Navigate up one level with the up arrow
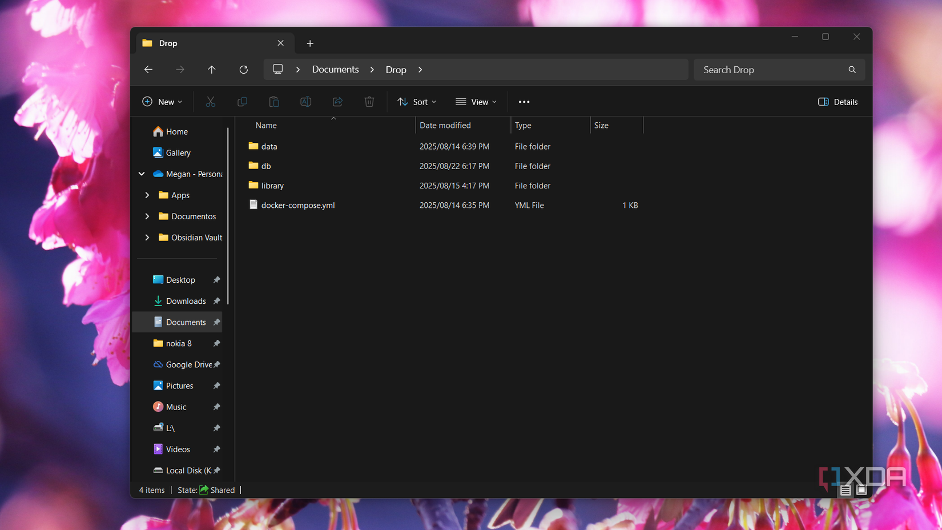Screen dimensions: 942x530 [211, 69]
